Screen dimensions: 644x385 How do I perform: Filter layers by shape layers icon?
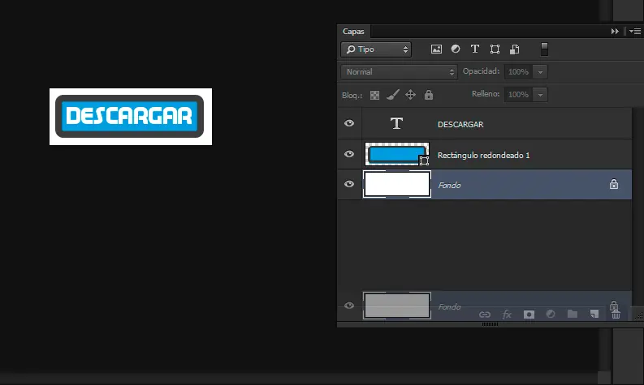[495, 49]
